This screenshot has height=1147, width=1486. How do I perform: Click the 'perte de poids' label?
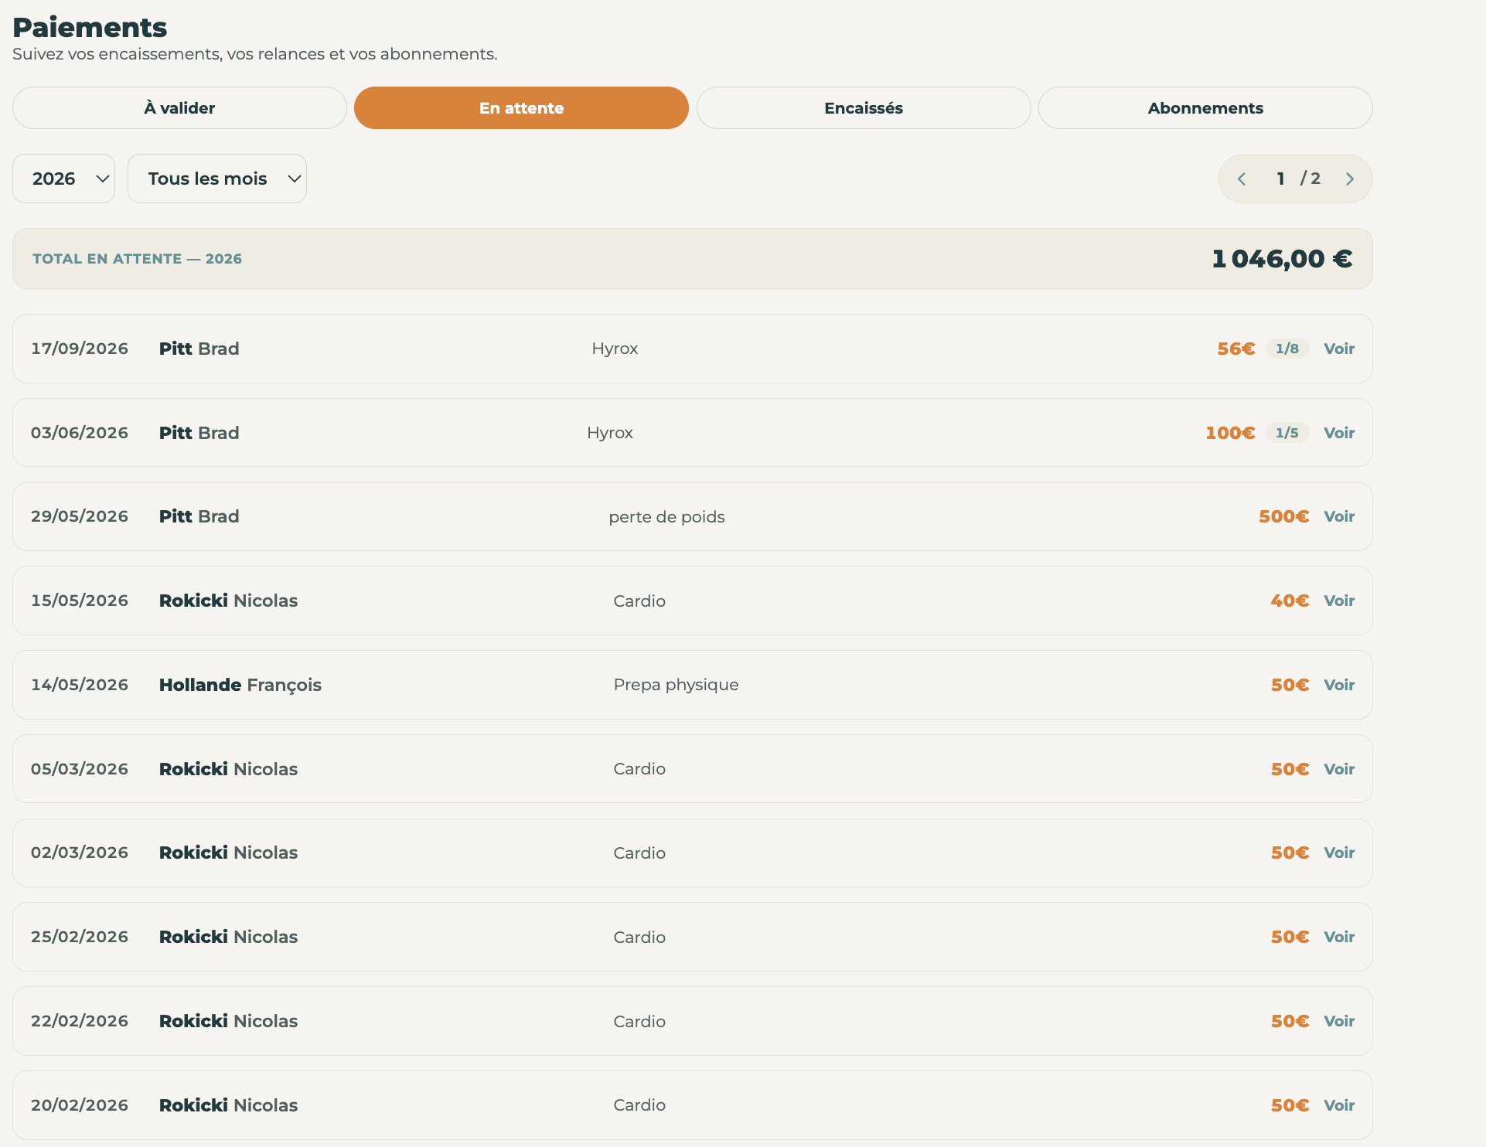tap(666, 517)
